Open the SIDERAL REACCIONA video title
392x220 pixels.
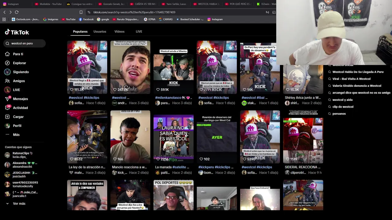(303, 167)
